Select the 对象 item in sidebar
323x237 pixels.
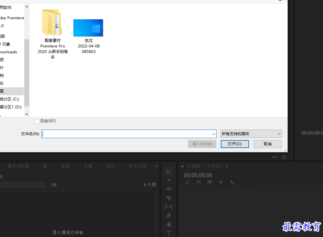pos(6,44)
